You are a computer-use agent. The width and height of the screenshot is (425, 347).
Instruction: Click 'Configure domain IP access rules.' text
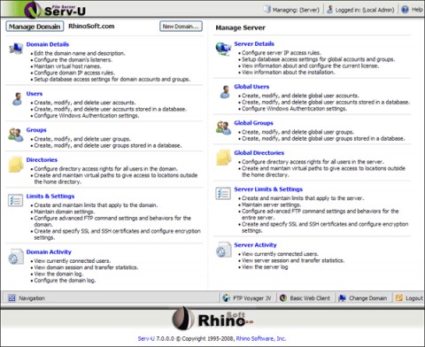click(x=74, y=73)
